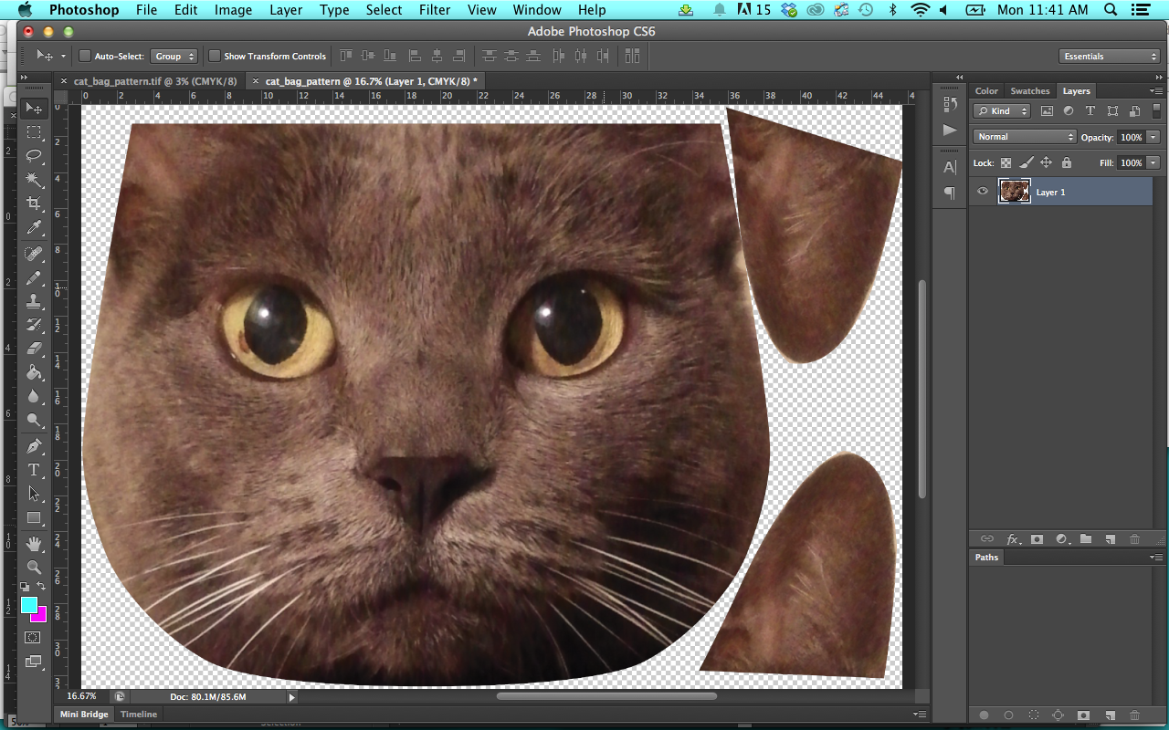Select the Crop tool
The image size is (1169, 730).
point(34,203)
